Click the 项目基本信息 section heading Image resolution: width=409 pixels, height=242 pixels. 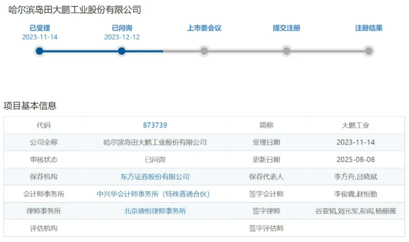[x=30, y=106]
